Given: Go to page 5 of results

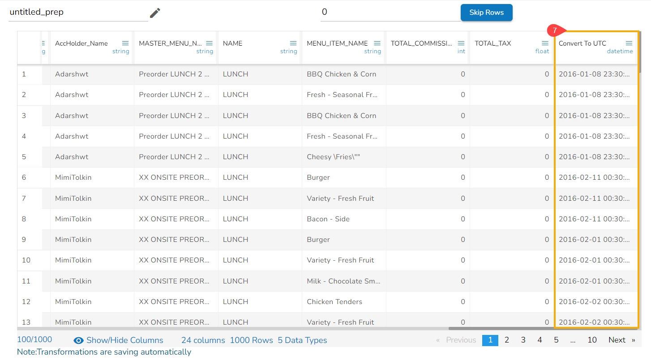Looking at the screenshot, I should click(556, 340).
